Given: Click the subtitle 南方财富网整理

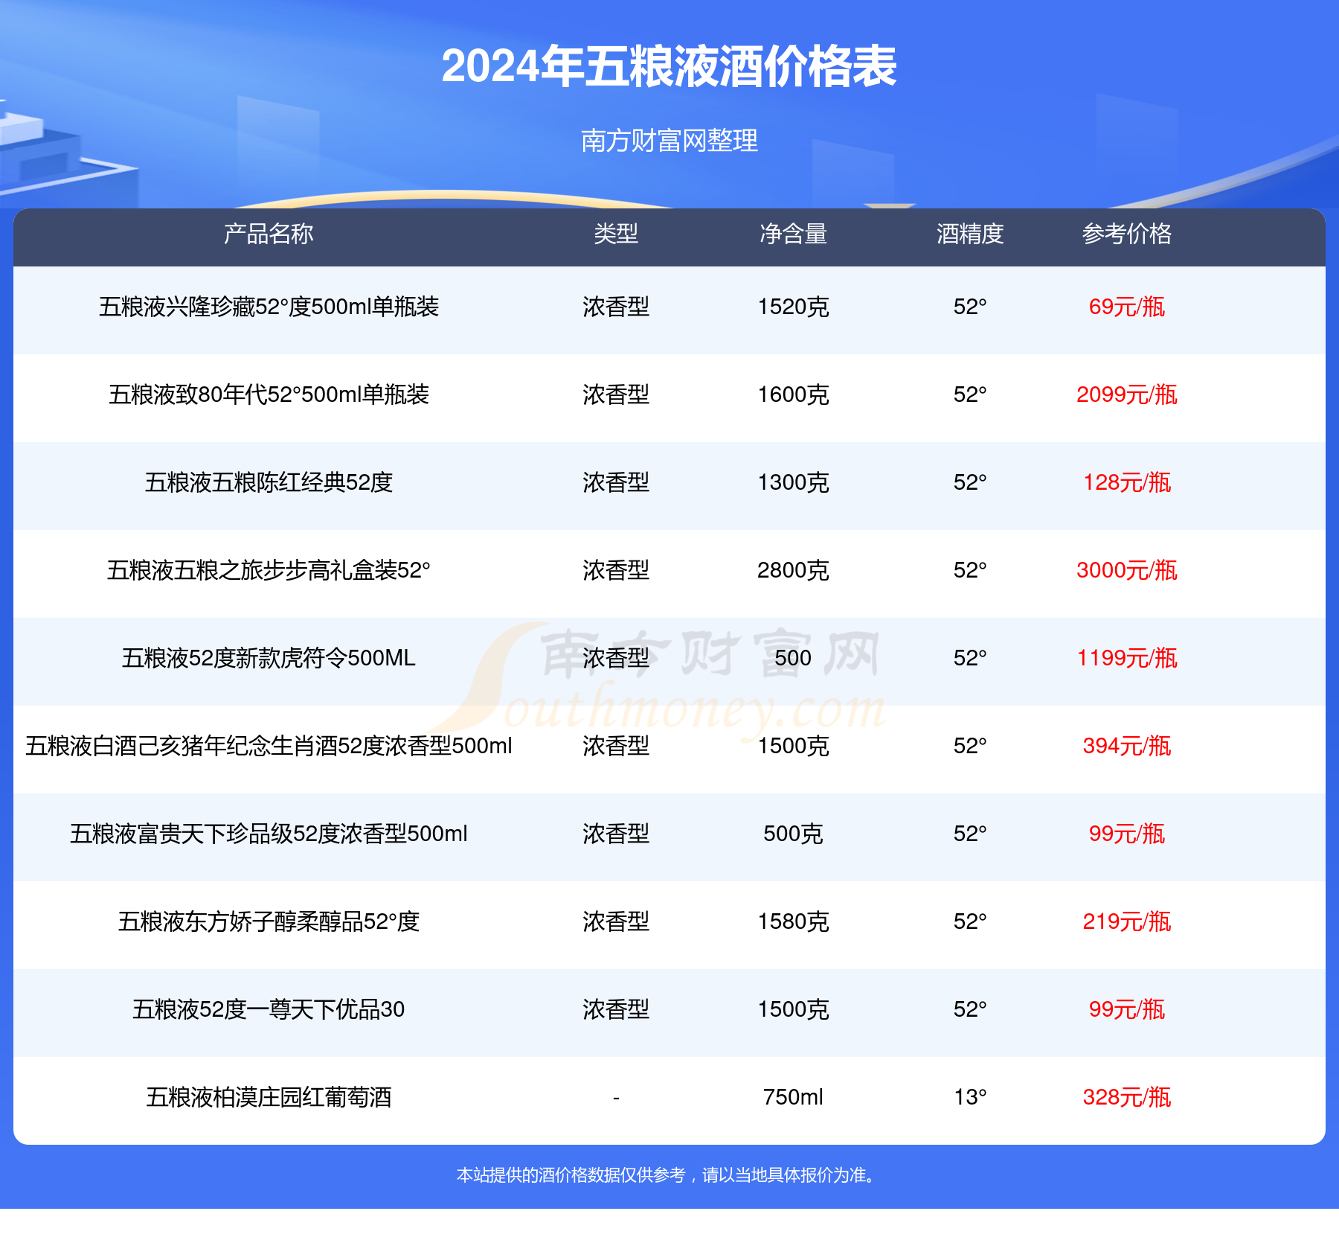Looking at the screenshot, I should point(669,141).
